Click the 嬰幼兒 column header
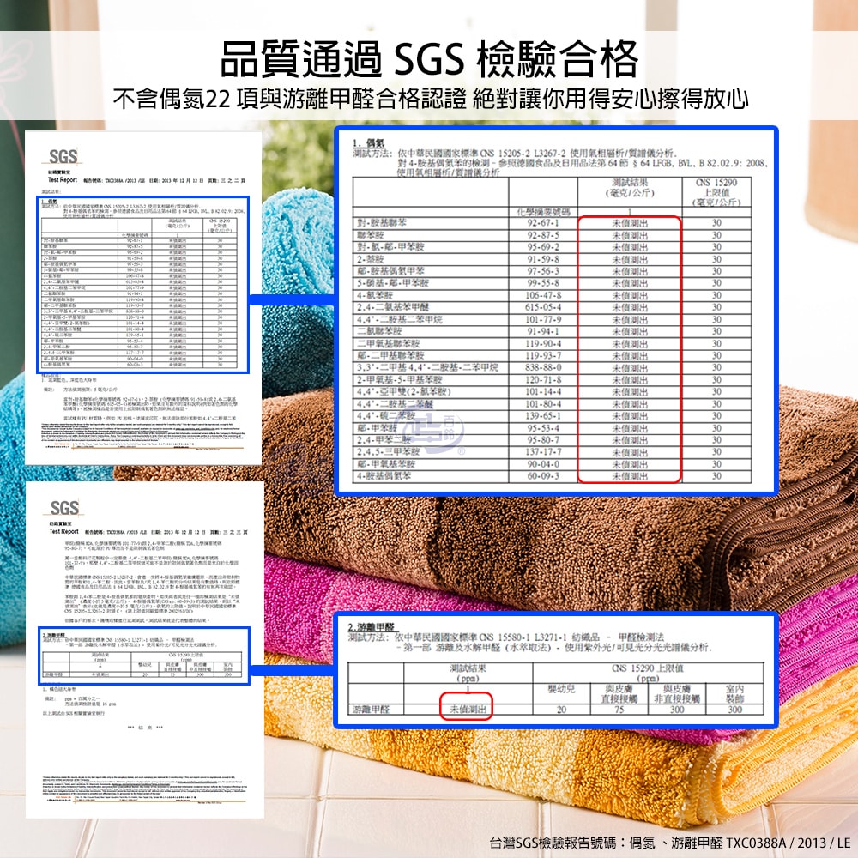858x858 pixels. tap(561, 689)
